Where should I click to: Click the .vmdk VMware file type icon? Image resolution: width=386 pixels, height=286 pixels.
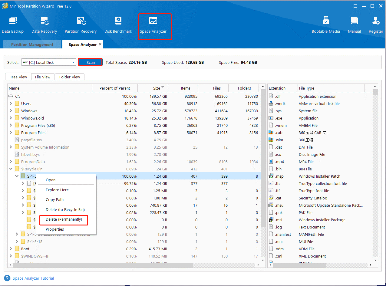271,104
